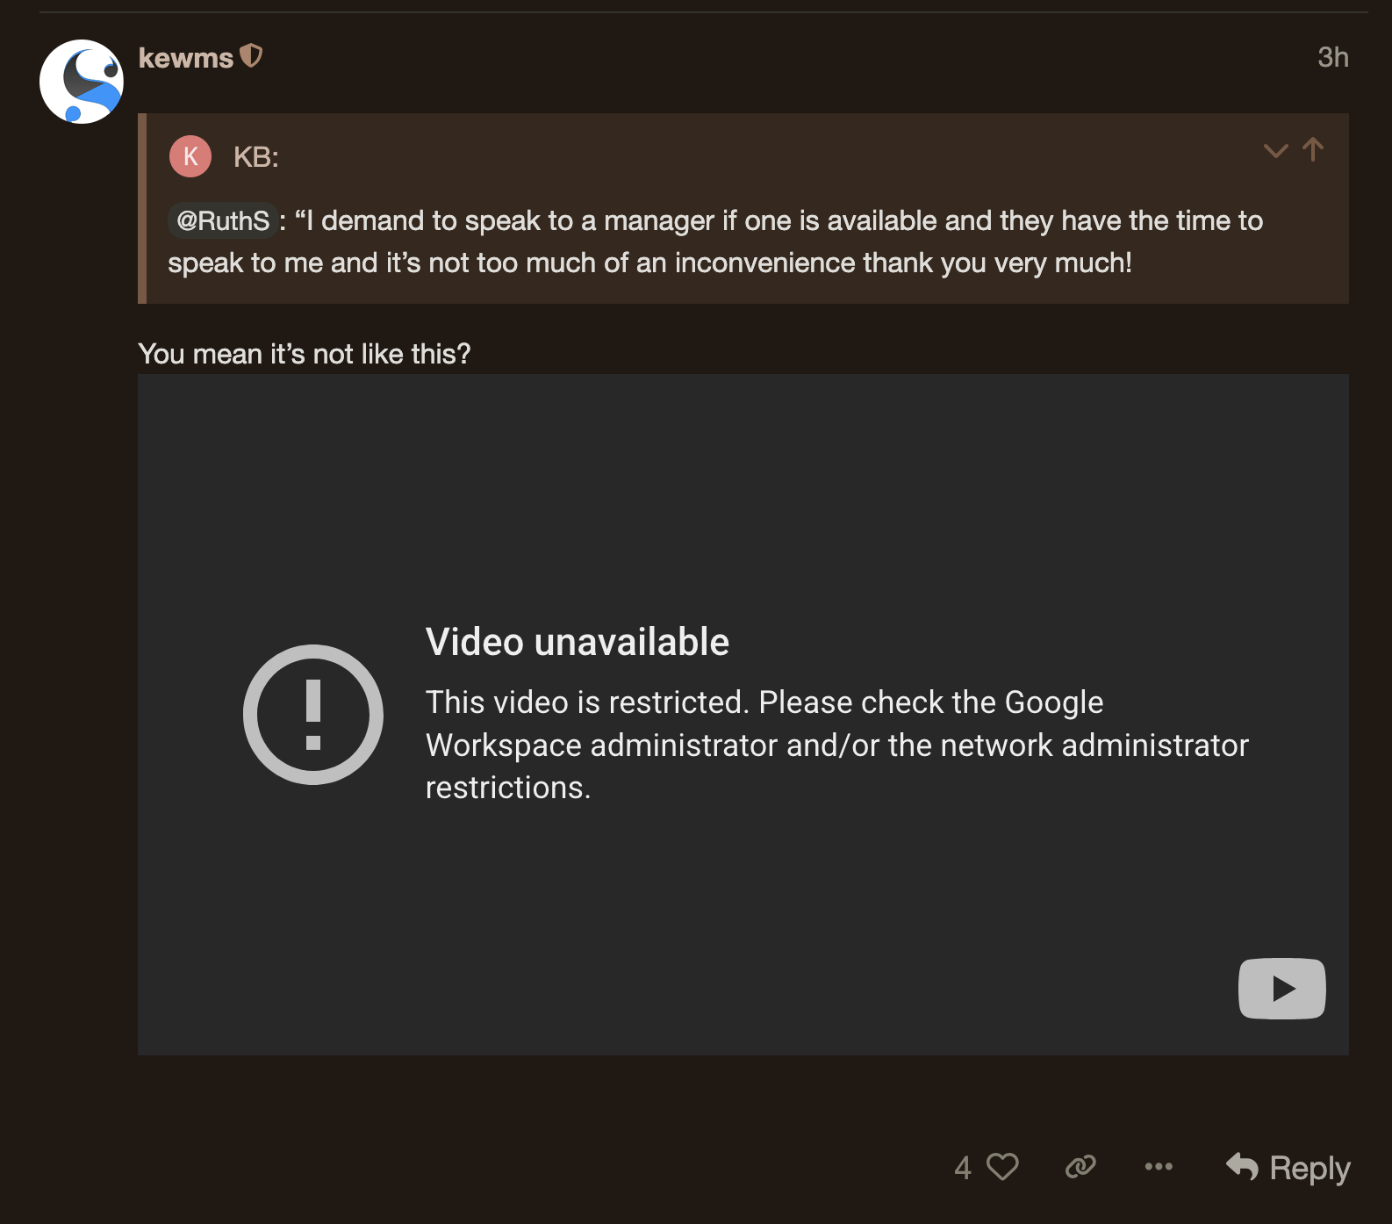Screen dimensions: 1392x1224
Task: Reply to kewms post
Action: [x=1288, y=1167]
